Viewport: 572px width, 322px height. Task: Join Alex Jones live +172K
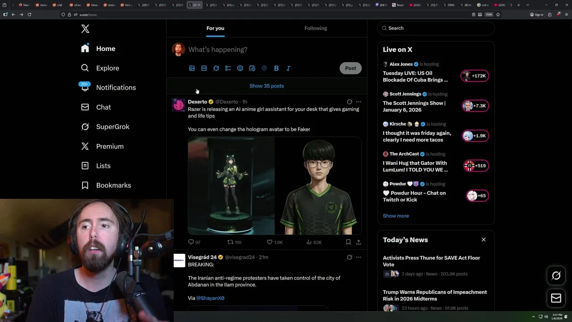[475, 76]
